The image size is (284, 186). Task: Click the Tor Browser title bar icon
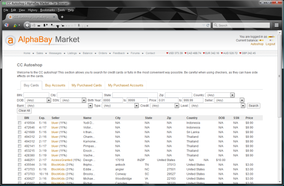click(4, 3)
